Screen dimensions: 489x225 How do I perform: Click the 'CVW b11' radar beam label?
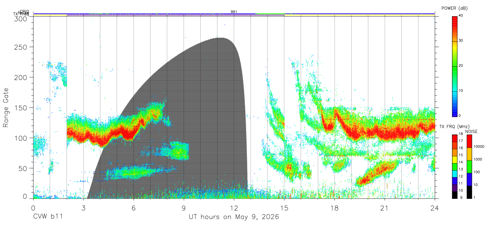click(48, 217)
